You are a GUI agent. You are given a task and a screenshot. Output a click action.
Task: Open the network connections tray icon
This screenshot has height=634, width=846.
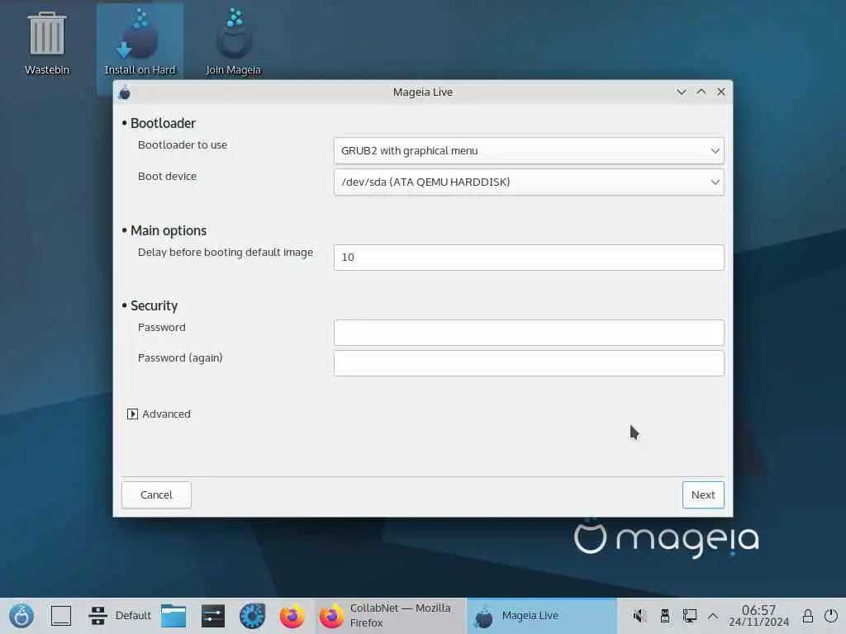(690, 616)
